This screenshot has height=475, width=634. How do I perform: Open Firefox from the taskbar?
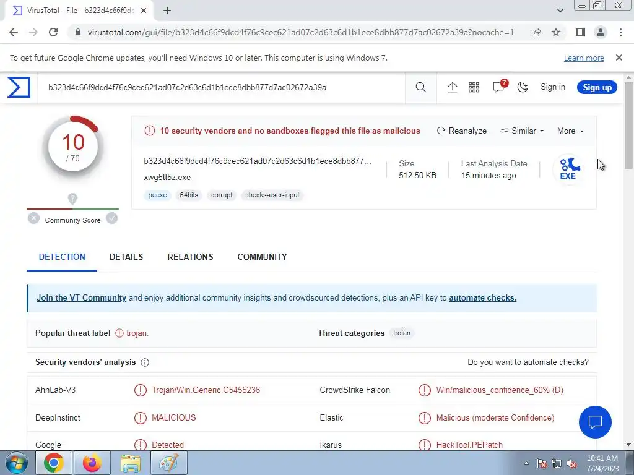[92, 463]
